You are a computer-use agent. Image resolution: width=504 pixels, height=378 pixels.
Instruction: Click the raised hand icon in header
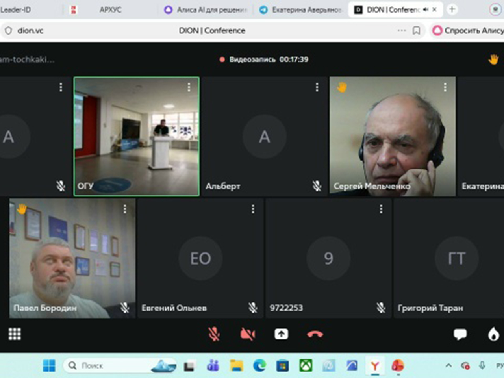point(493,59)
